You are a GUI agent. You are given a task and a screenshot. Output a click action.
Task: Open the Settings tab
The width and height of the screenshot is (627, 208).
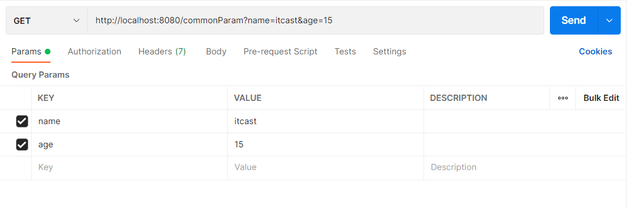click(x=389, y=52)
